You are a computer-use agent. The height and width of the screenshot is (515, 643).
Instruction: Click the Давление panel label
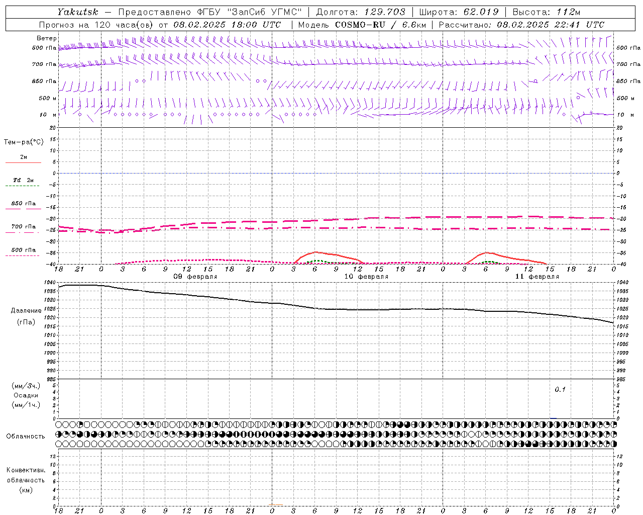(x=26, y=311)
